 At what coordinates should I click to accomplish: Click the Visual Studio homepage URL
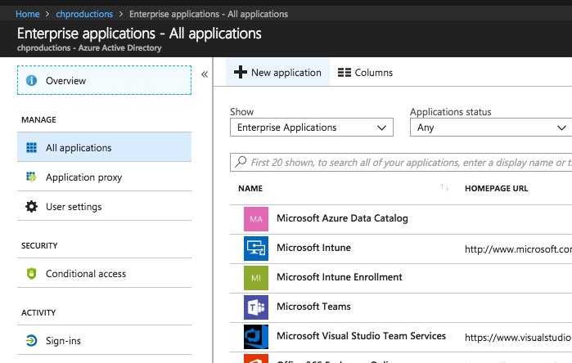click(518, 338)
